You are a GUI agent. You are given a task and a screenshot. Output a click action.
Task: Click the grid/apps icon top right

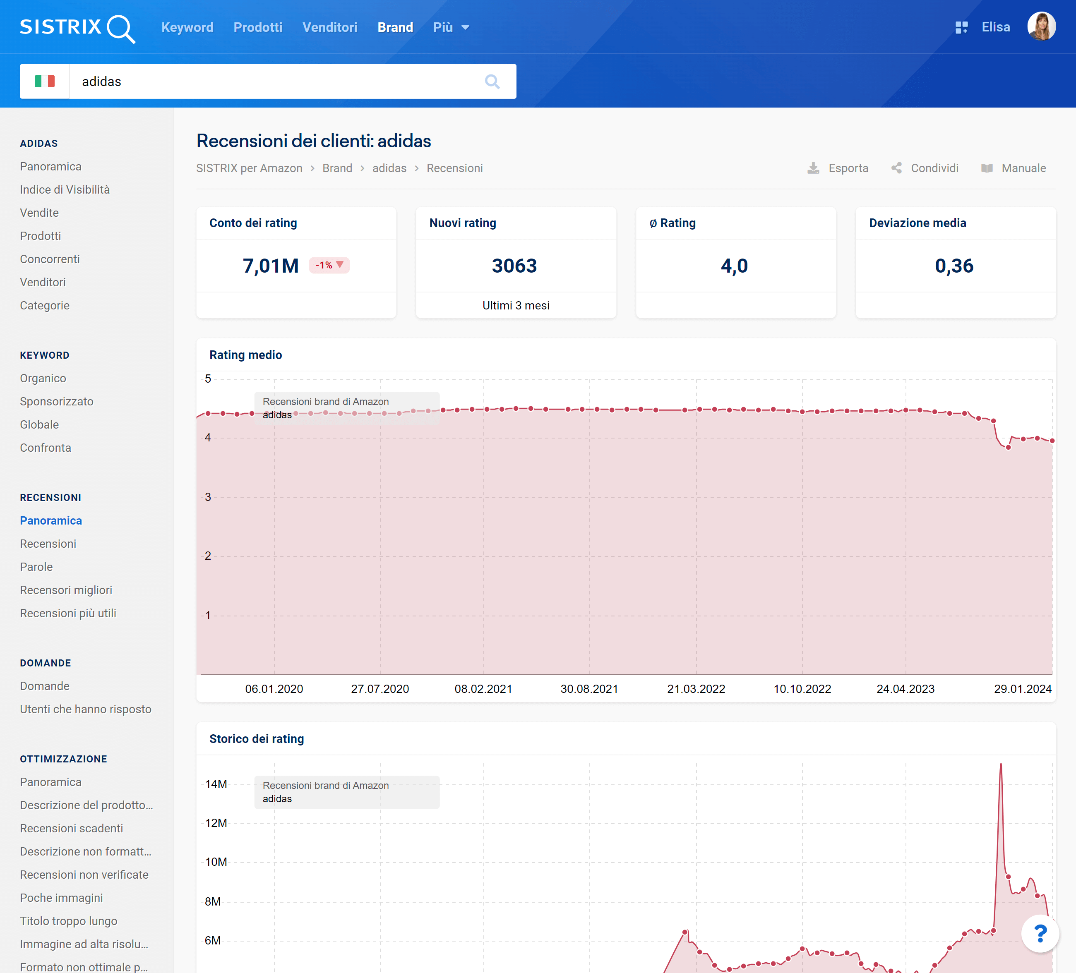[960, 26]
